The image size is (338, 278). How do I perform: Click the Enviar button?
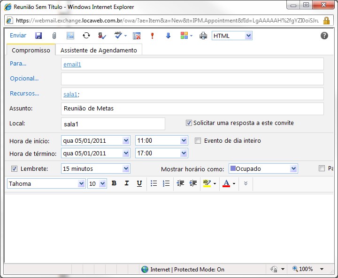coord(18,36)
